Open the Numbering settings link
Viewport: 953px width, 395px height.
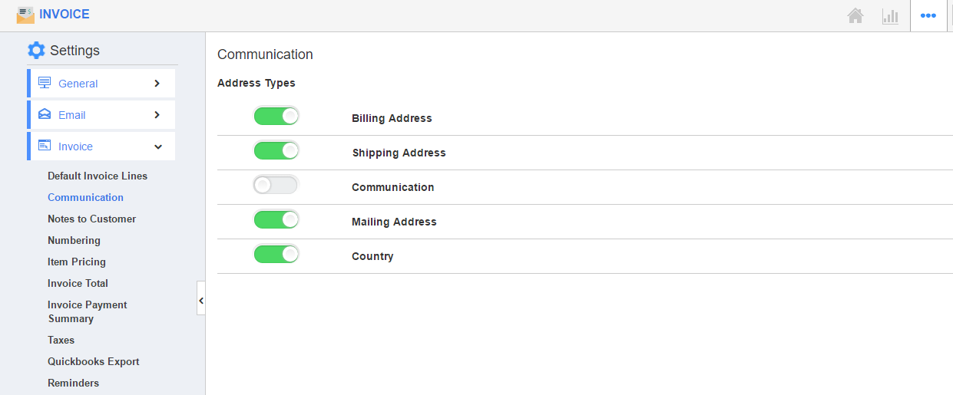coord(74,240)
